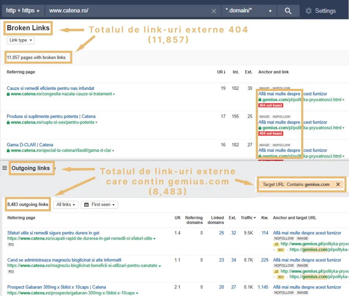Screen dimensions: 349x296
Task: Click the Target URL: Contains gemius.com filter
Action: click(296, 184)
